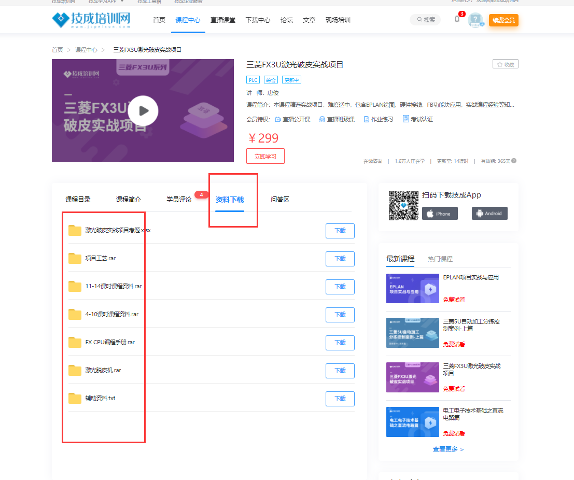
Task: Open 下载中心 navigation item
Action: coord(258,20)
